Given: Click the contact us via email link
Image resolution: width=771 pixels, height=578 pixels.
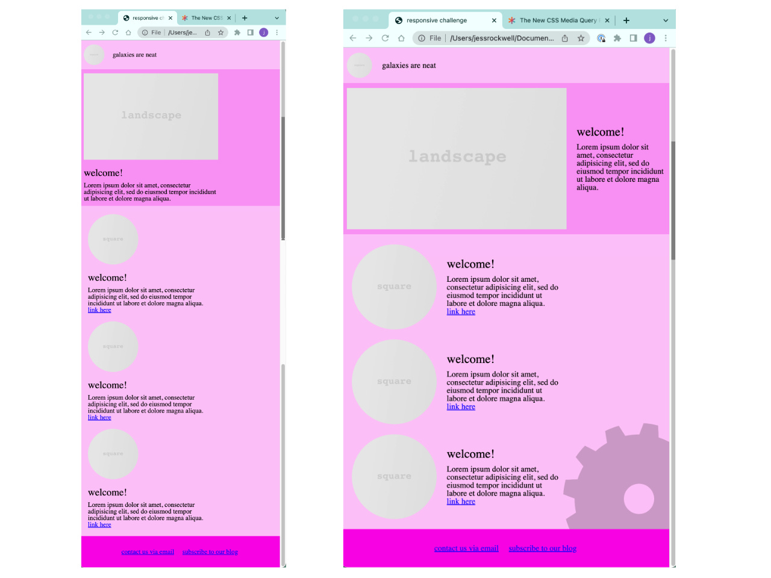Looking at the screenshot, I should click(x=466, y=548).
